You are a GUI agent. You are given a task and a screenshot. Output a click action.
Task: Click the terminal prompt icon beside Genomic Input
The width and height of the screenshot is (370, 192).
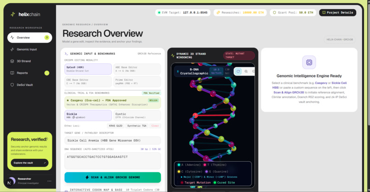pos(66,54)
